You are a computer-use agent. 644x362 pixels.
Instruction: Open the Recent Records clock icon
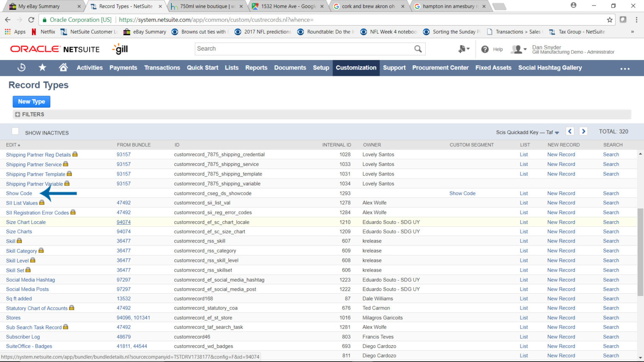(21, 67)
